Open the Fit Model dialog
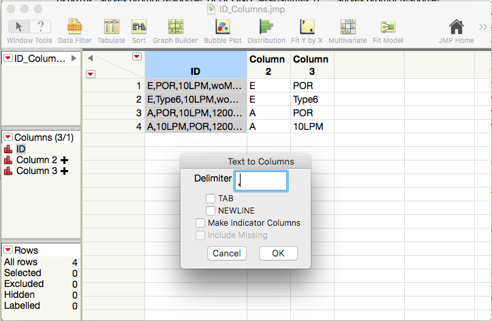 click(388, 30)
